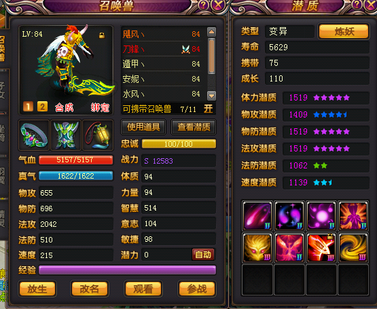Click the 查看潜质 button
This screenshot has width=377, height=309.
194,127
